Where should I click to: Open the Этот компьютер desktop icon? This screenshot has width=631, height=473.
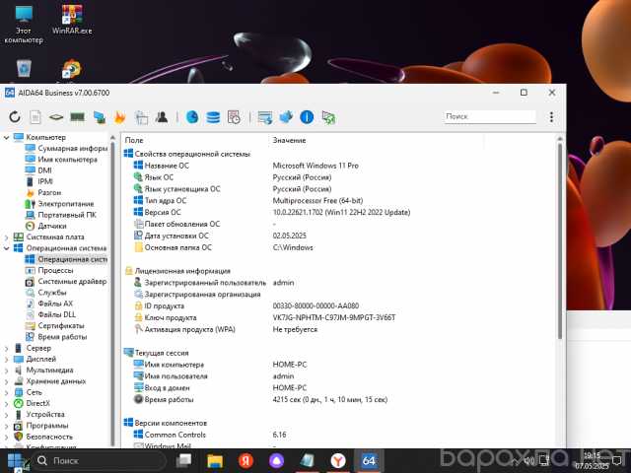[24, 24]
